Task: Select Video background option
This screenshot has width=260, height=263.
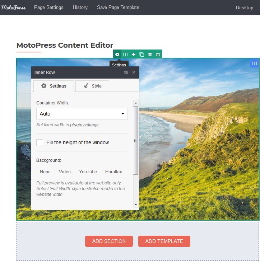Action: point(65,172)
